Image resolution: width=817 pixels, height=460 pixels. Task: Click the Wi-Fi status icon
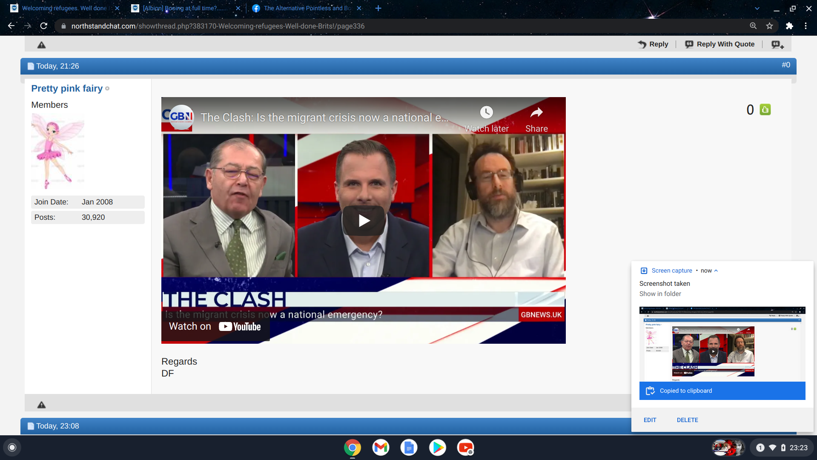click(772, 448)
